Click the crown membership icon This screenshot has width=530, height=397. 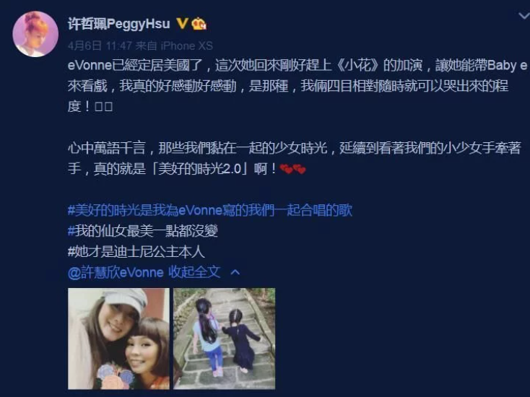tap(199, 24)
